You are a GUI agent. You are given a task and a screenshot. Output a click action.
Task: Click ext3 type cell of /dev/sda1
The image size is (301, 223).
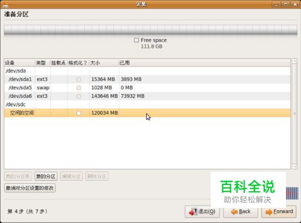tap(42, 79)
